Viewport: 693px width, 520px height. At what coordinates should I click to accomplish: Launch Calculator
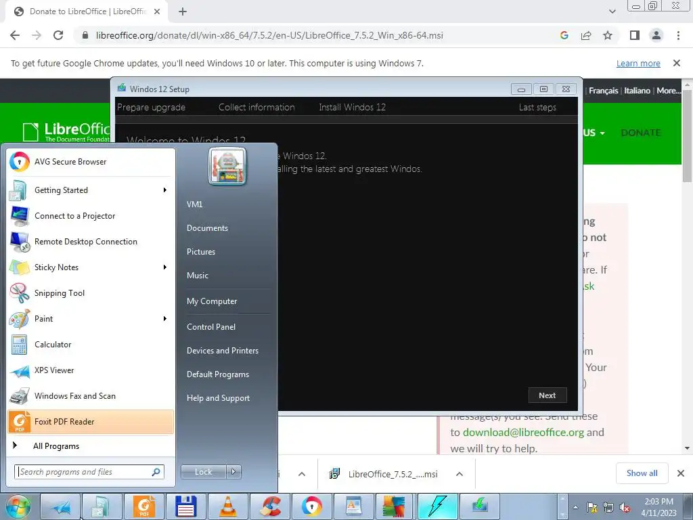click(91, 345)
